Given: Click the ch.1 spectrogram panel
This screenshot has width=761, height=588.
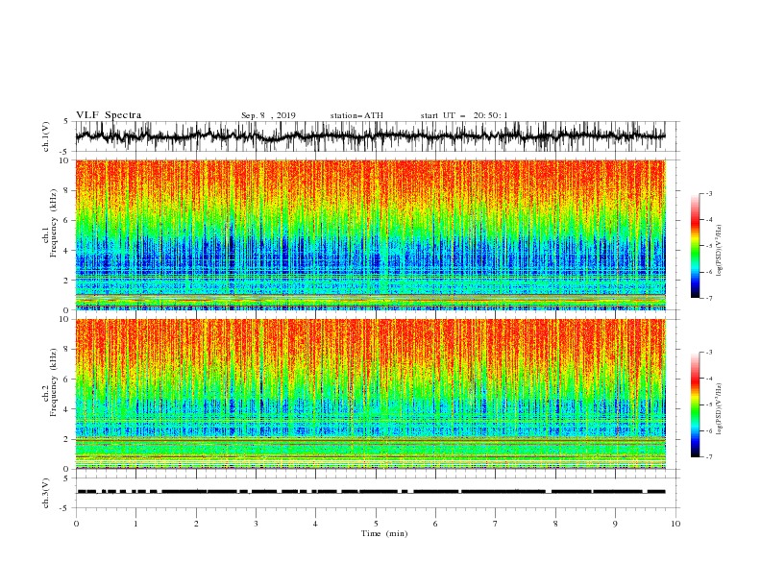Looking at the screenshot, I should (x=371, y=234).
